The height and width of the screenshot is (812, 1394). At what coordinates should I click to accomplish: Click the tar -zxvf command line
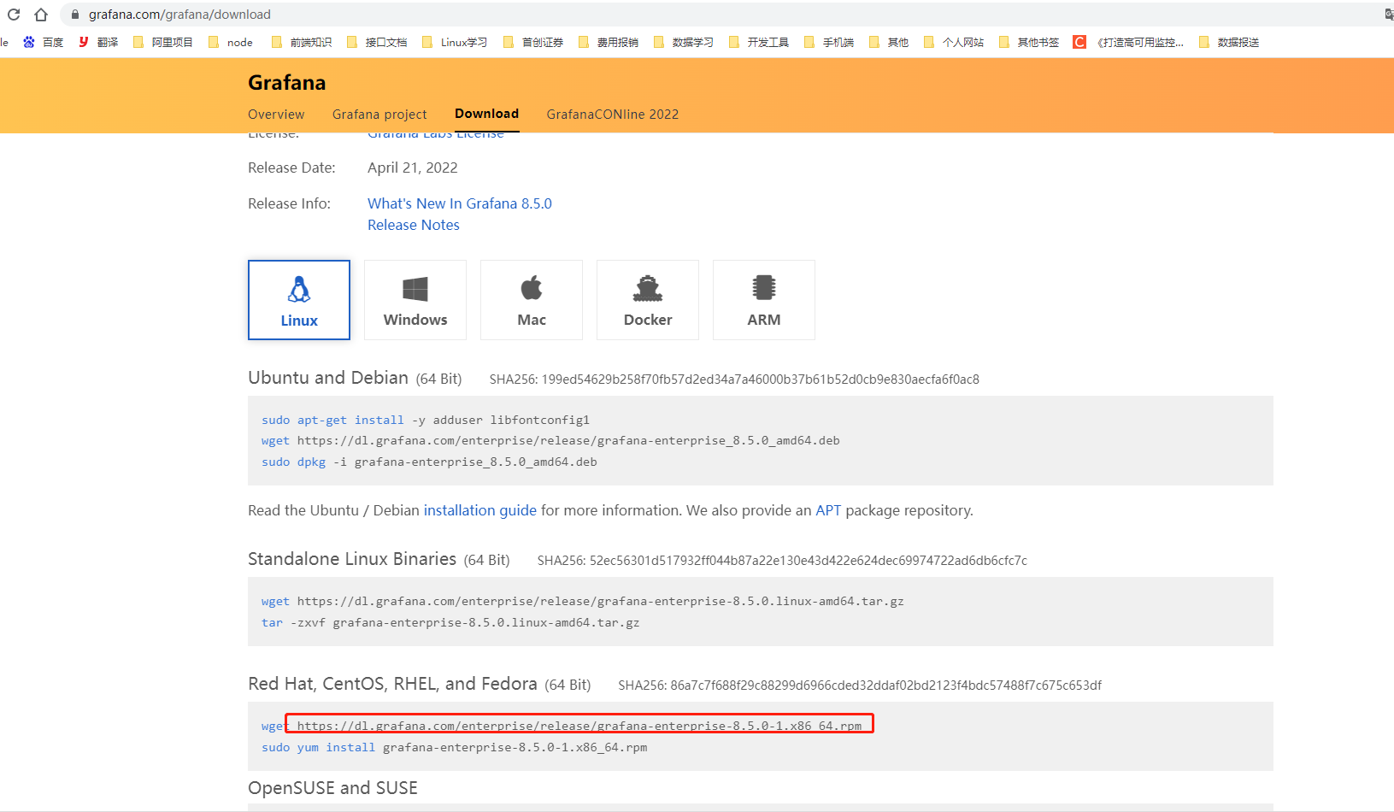click(450, 622)
